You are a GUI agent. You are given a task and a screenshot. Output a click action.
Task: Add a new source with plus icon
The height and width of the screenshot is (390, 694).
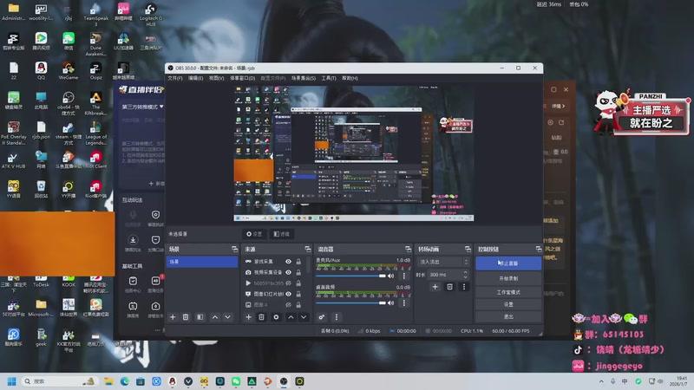click(x=249, y=317)
